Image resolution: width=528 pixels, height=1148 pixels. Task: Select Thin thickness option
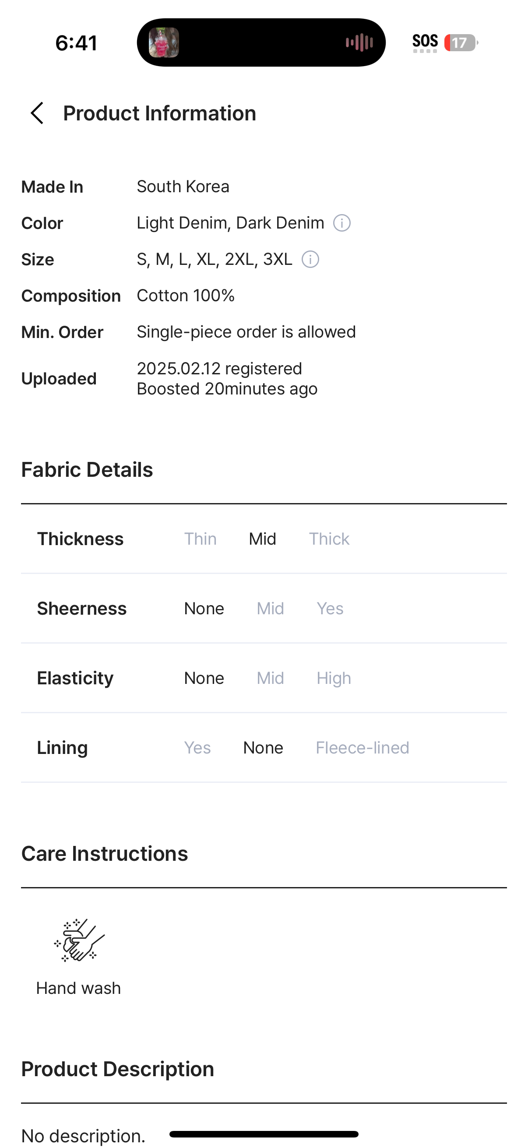pyautogui.click(x=201, y=539)
